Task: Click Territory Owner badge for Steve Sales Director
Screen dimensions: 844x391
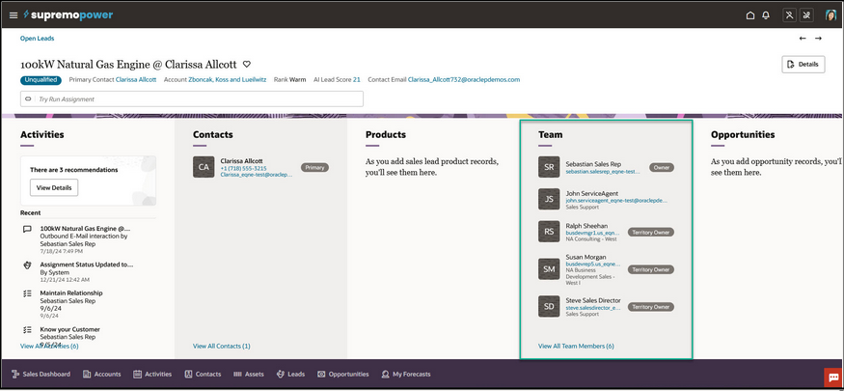Action: click(x=651, y=306)
